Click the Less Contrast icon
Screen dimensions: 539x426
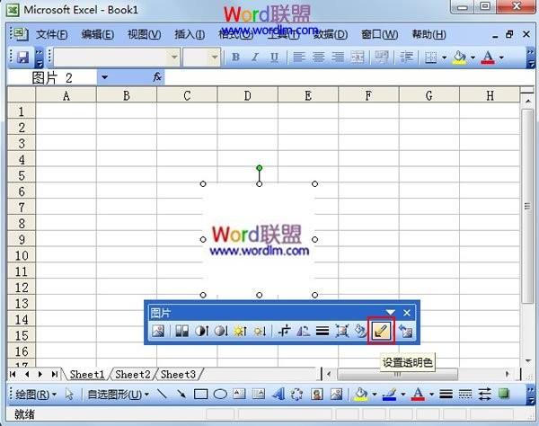coord(221,331)
